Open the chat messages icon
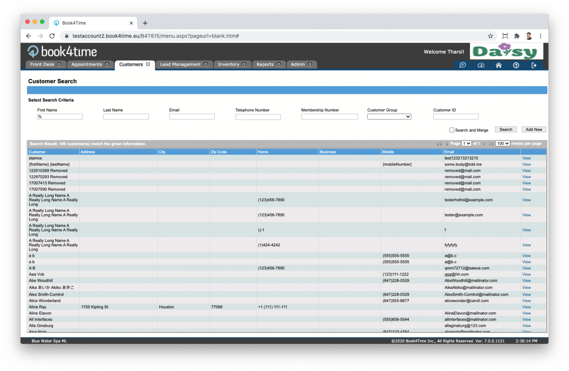Image resolution: width=569 pixels, height=371 pixels. pos(462,65)
